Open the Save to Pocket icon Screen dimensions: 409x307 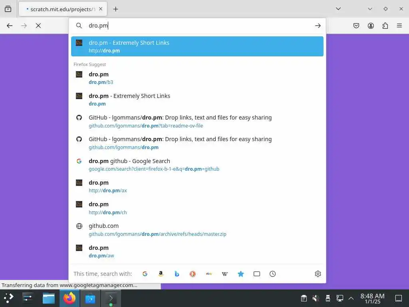click(x=356, y=26)
